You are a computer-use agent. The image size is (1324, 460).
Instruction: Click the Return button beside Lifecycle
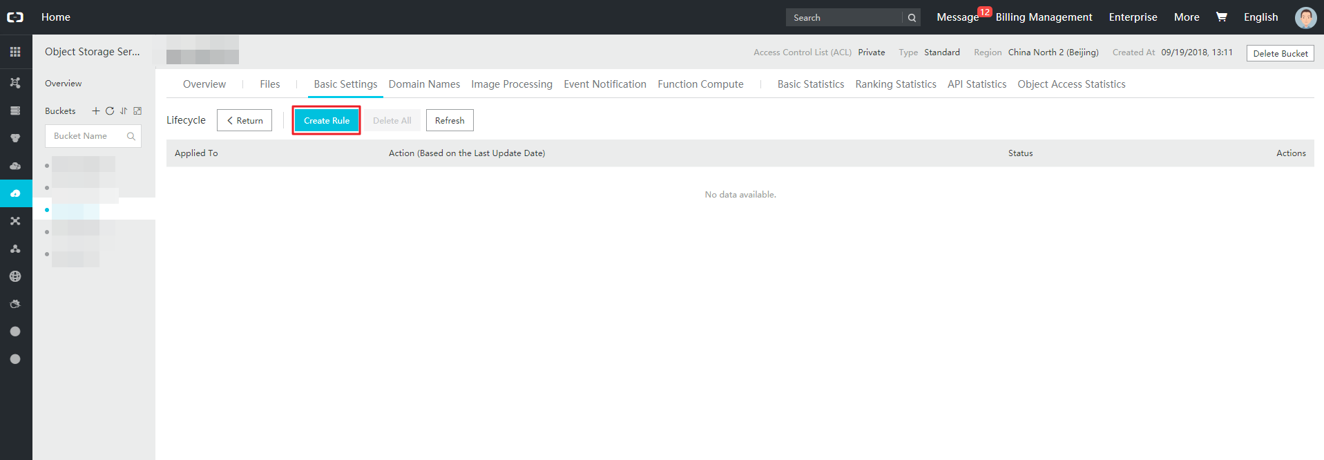tap(244, 120)
